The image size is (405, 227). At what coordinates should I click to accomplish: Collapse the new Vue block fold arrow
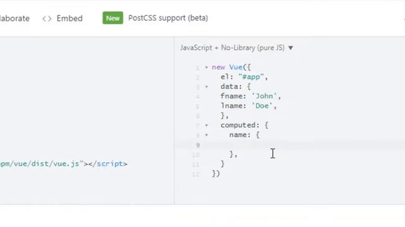click(x=206, y=67)
